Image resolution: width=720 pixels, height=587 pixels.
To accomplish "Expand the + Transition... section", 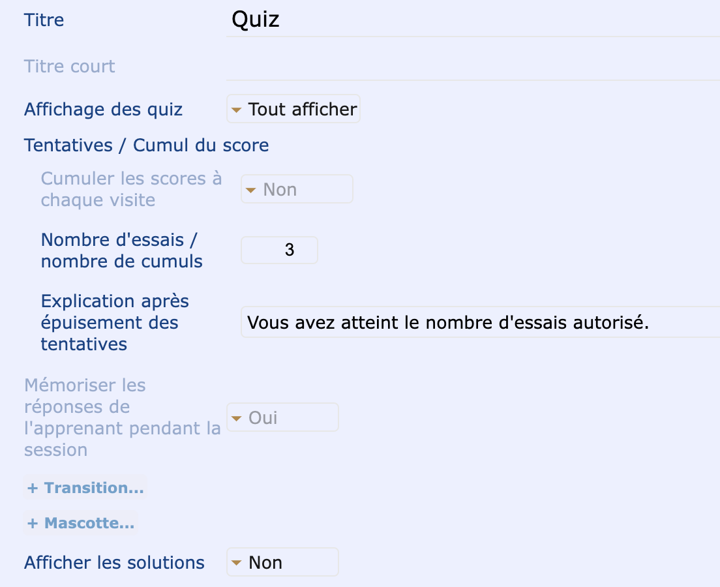I will 85,487.
